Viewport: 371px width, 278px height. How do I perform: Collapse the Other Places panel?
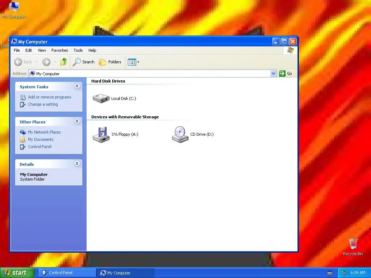click(77, 121)
